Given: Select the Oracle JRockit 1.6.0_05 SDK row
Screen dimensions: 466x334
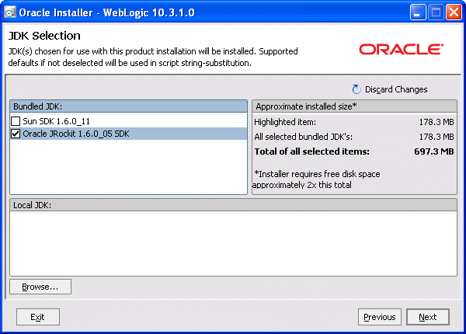Looking at the screenshot, I should (128, 134).
